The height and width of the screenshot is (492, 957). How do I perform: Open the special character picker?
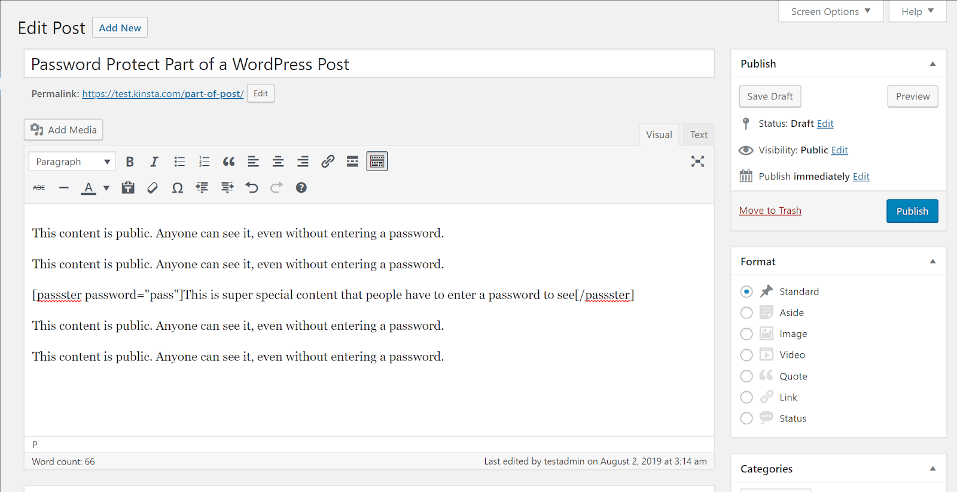pyautogui.click(x=178, y=188)
